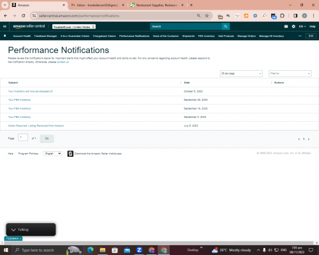The height and width of the screenshot is (255, 319).
Task: Show hidden system tray icons
Action: point(258,250)
